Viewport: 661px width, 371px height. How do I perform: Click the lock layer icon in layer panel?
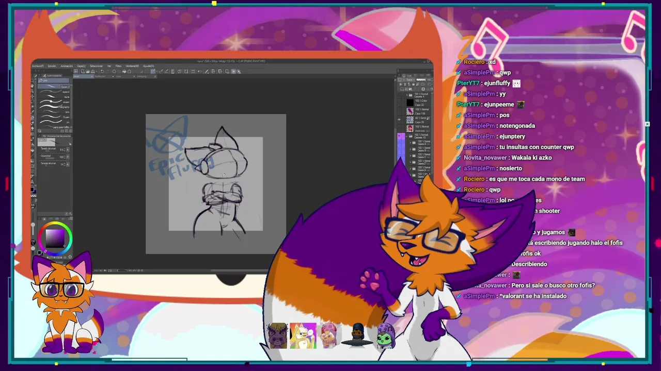[x=414, y=84]
